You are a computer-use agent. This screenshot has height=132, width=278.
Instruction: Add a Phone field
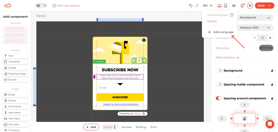[16, 100]
